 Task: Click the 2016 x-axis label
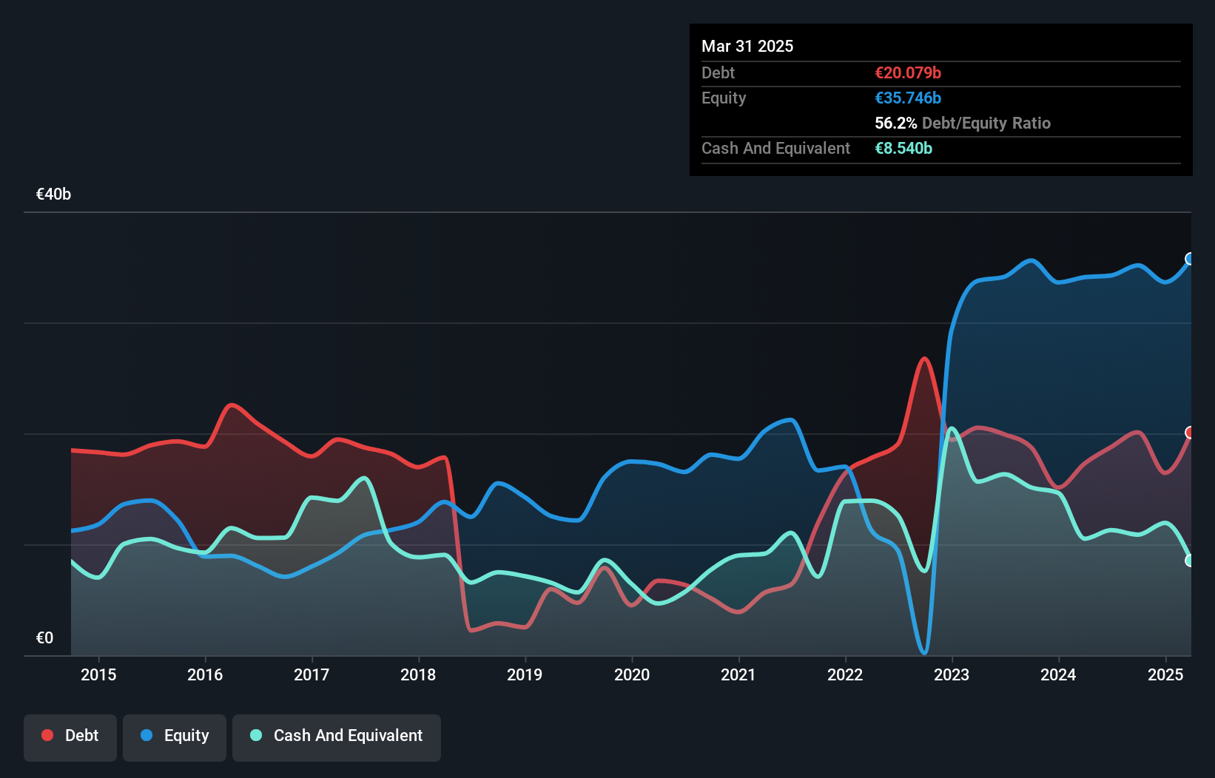click(x=205, y=674)
